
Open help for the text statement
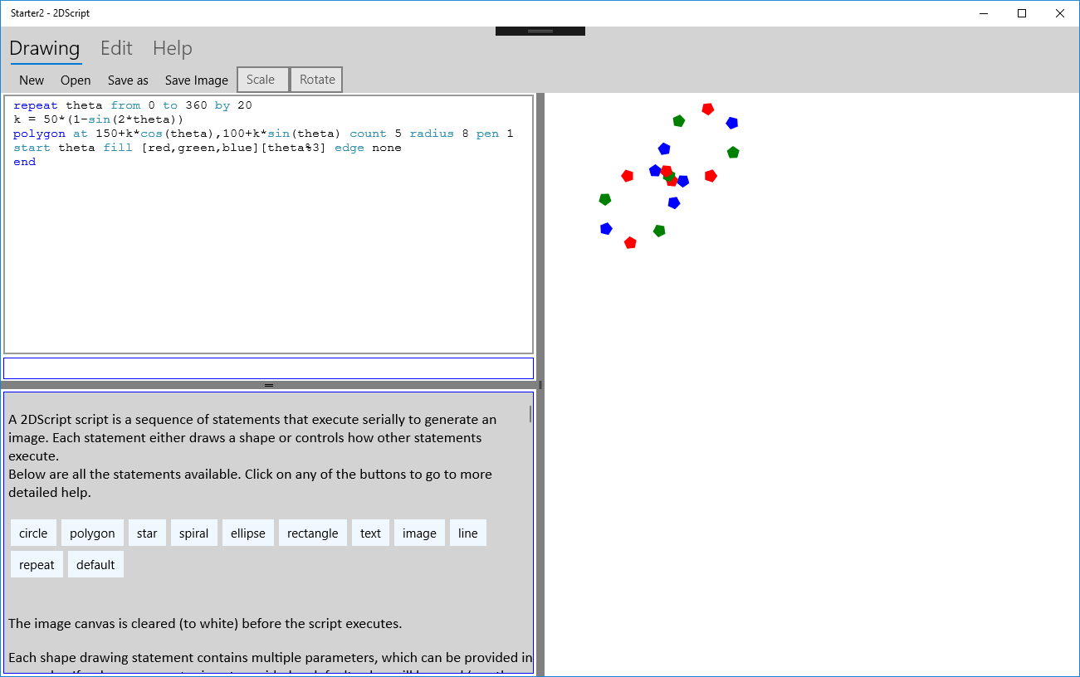(x=370, y=533)
